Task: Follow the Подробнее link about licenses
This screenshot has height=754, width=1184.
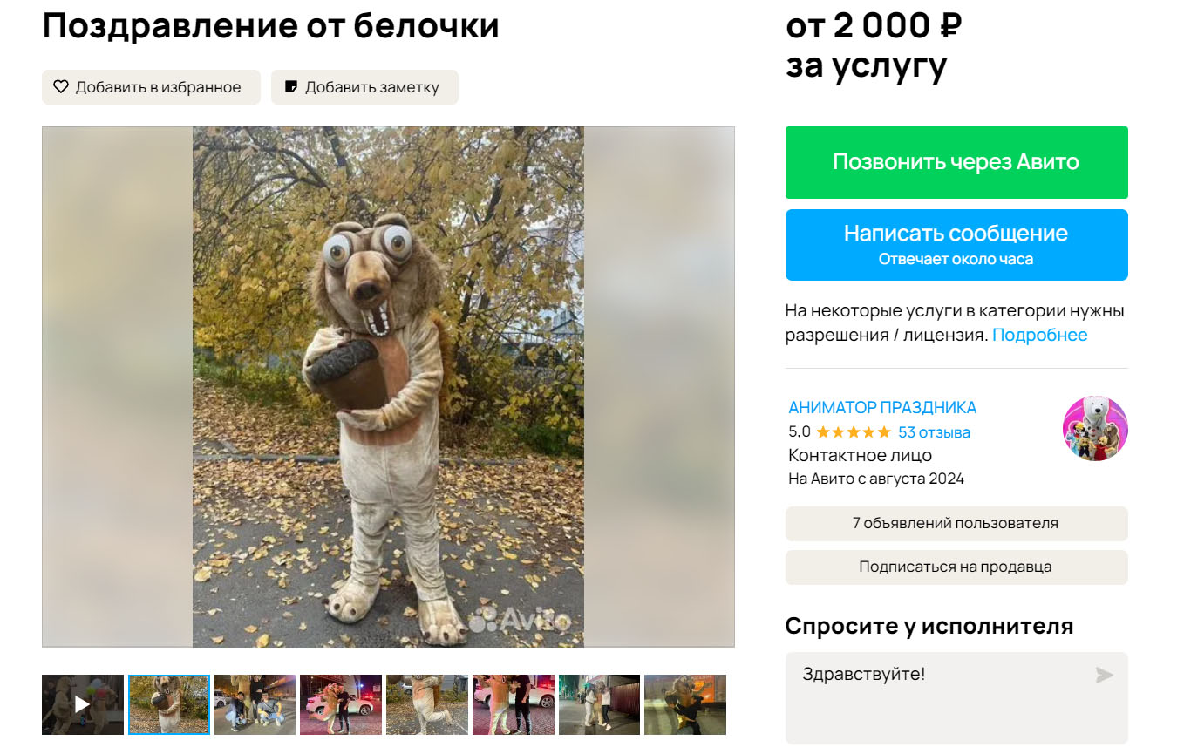Action: point(1039,335)
